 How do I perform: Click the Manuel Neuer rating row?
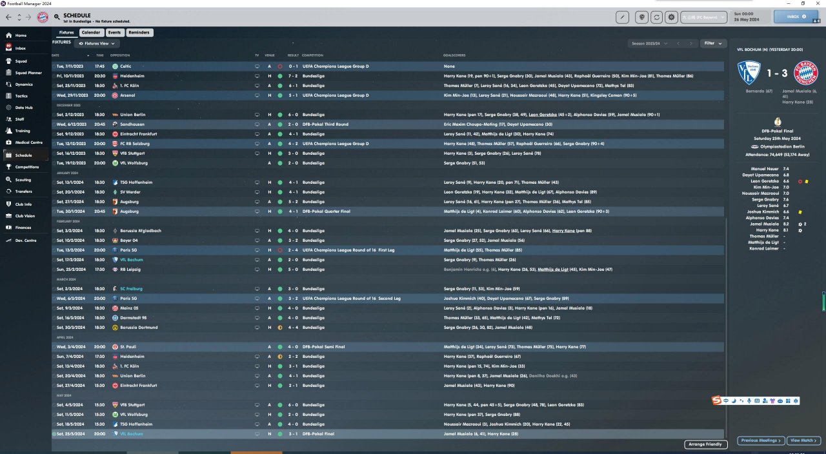click(x=777, y=168)
